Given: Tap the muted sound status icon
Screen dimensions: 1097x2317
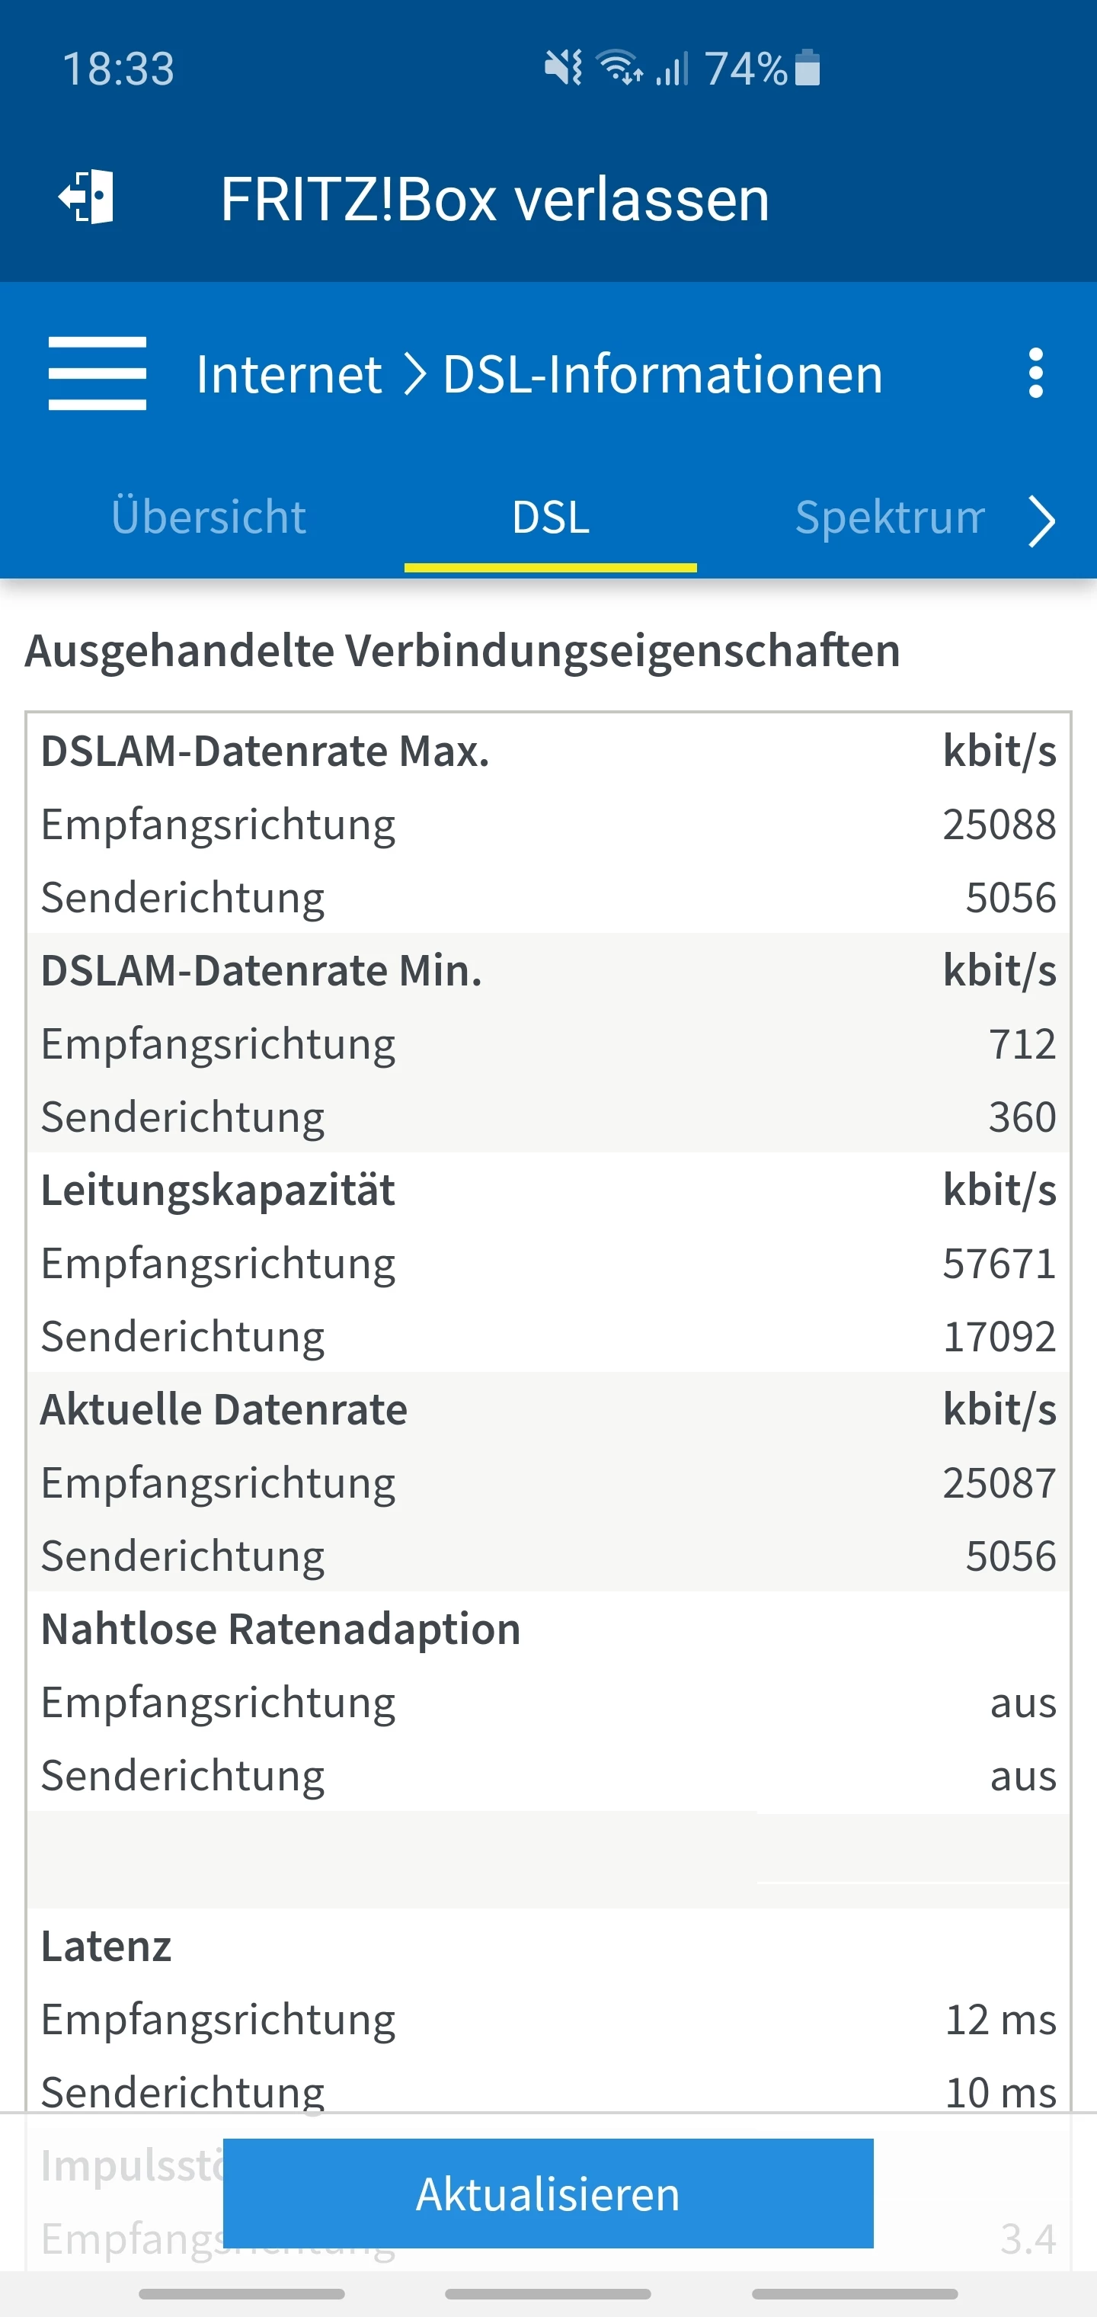Looking at the screenshot, I should [x=563, y=69].
